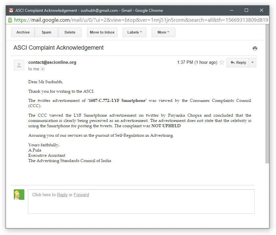Star this ASCI email
The height and width of the screenshot is (235, 276).
pyautogui.click(x=222, y=62)
